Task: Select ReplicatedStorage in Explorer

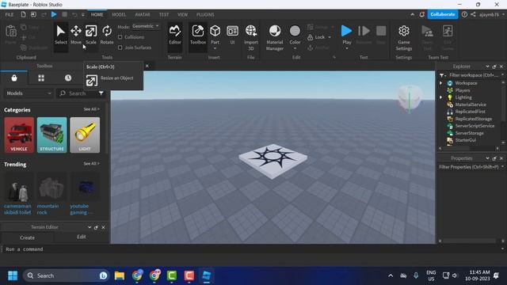Action: point(474,119)
